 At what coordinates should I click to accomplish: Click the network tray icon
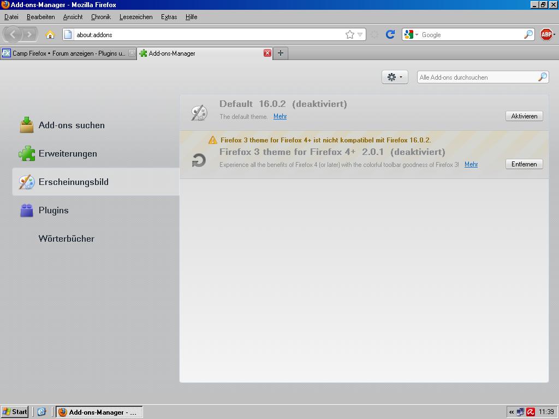click(x=520, y=412)
